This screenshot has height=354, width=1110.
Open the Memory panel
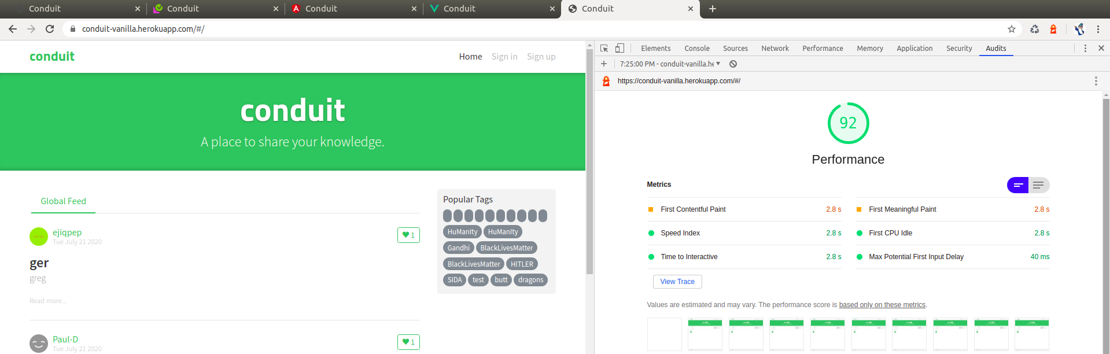click(x=869, y=49)
